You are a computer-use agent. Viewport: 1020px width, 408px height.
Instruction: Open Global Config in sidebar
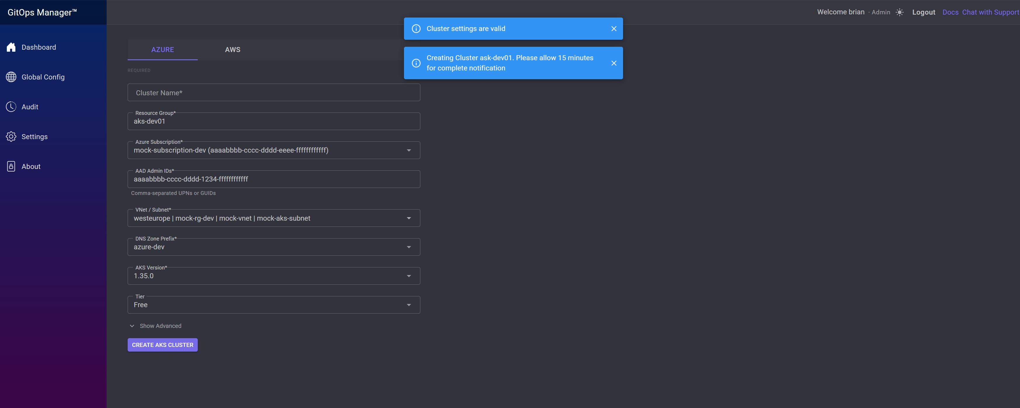coord(53,77)
